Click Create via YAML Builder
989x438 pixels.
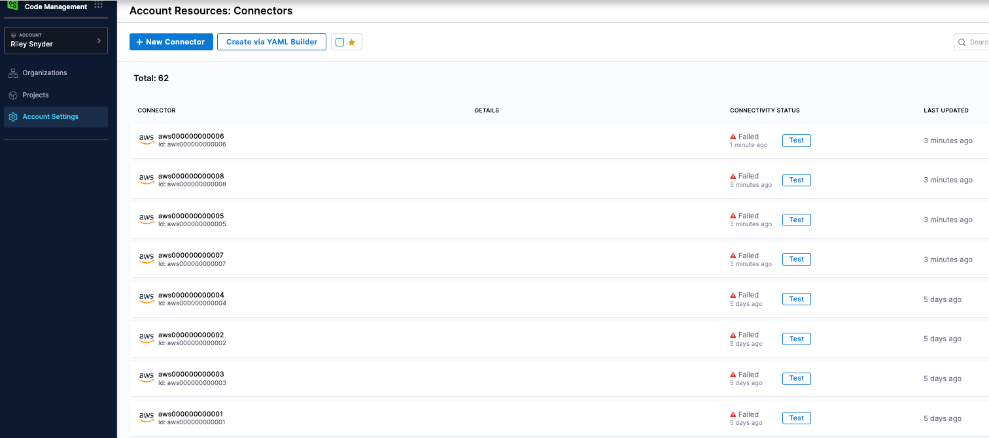[x=271, y=42]
